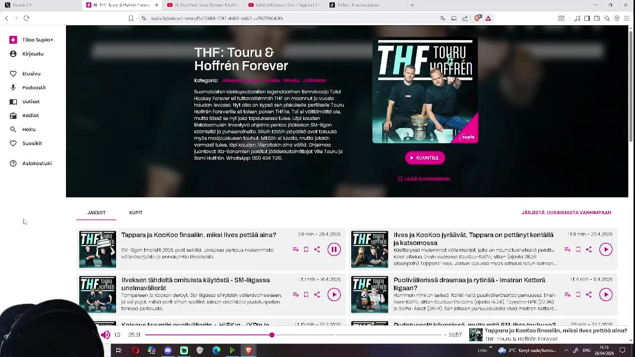Switch to the XL Pojat YouTube tab
Viewport: 635px width, 357px height.
[x=202, y=5]
